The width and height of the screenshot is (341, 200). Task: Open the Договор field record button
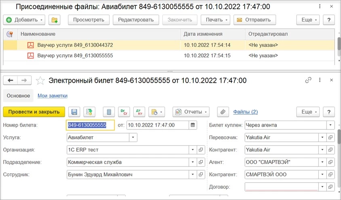[330, 187]
